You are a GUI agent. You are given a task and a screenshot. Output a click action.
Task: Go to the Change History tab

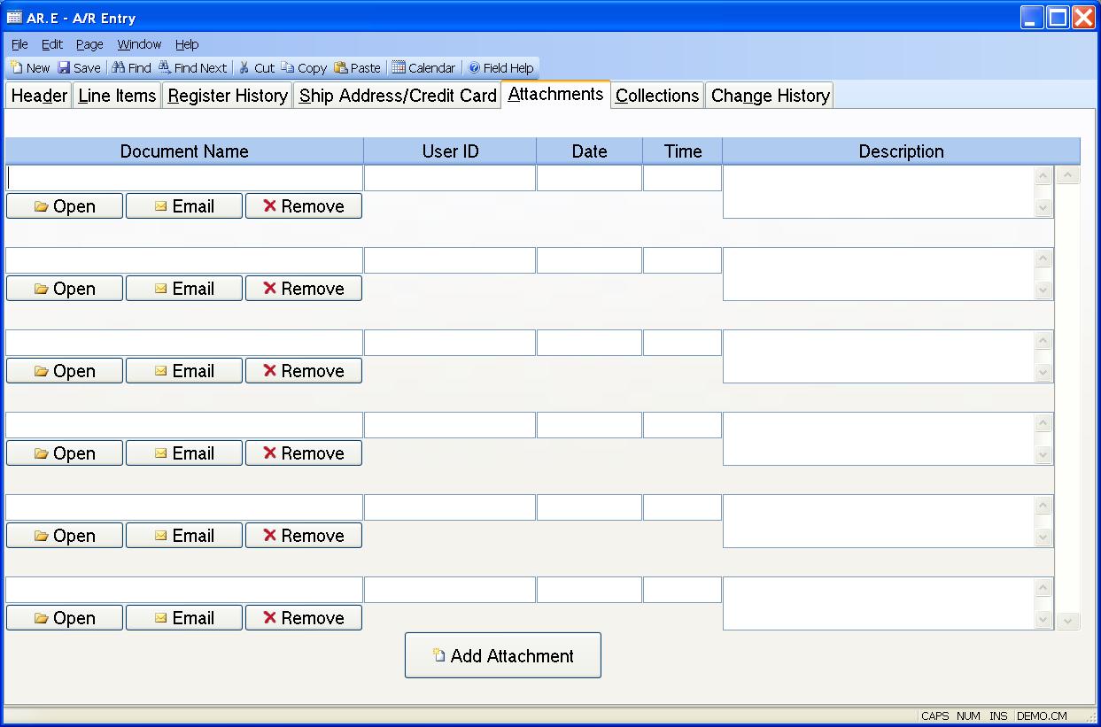coord(770,96)
